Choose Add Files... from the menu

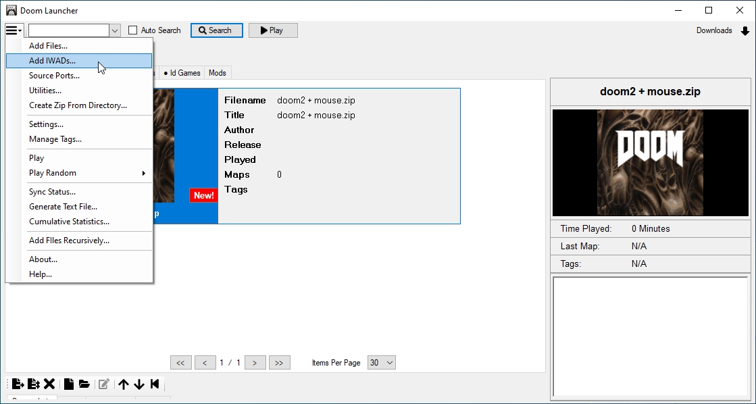(79, 46)
